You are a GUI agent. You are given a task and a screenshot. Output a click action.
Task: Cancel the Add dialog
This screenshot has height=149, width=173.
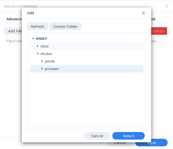tap(97, 136)
